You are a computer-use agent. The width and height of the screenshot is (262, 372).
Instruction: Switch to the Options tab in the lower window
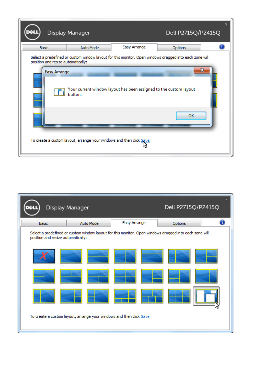pyautogui.click(x=179, y=223)
